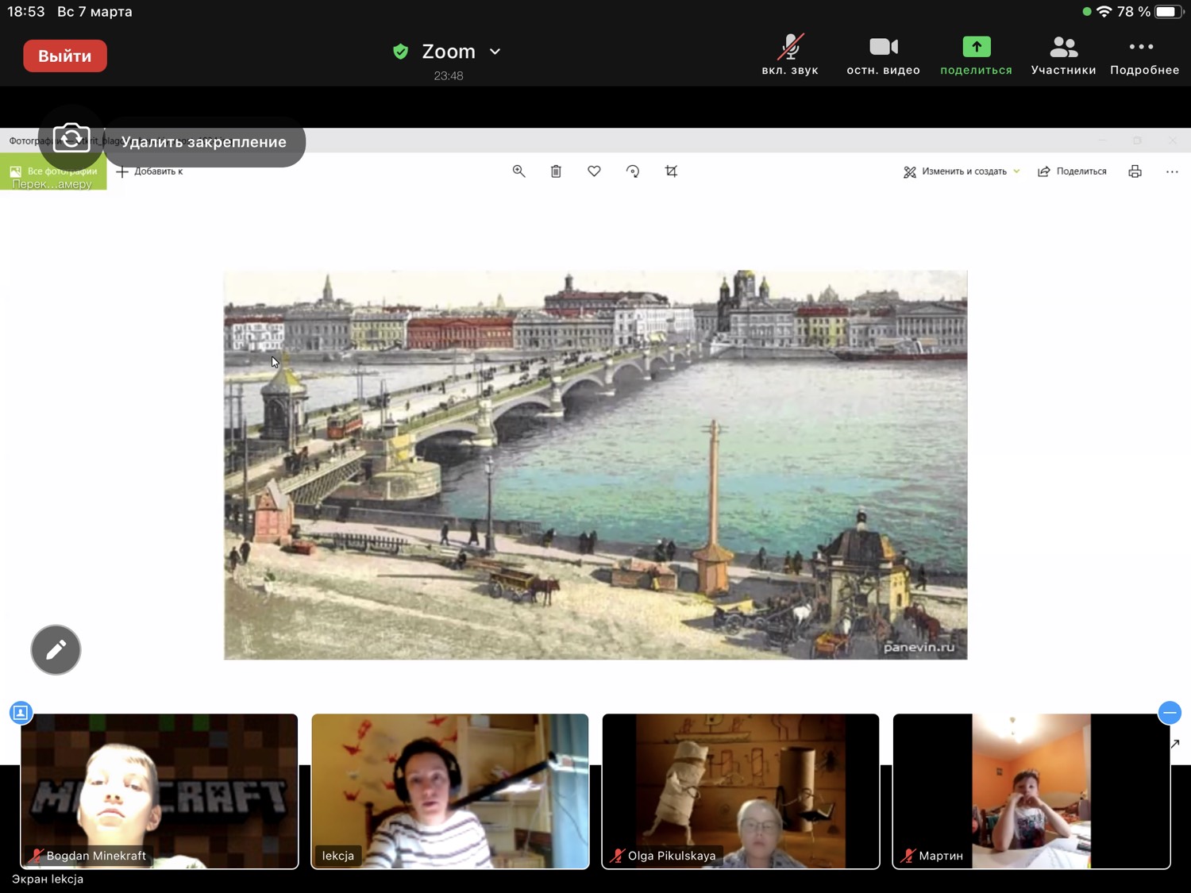Select Bogdan Minekraft video thumbnail

159,791
